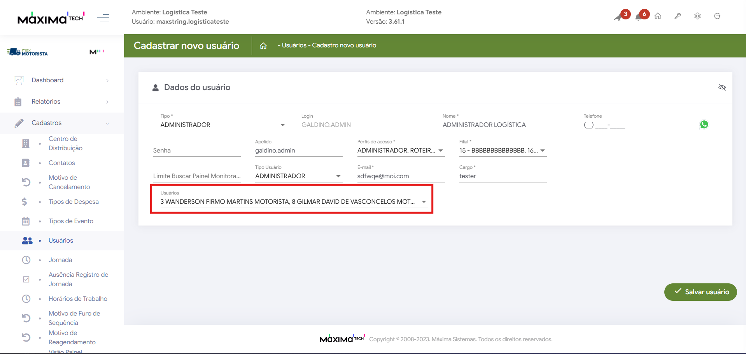The image size is (746, 354).
Task: Click the logout icon in top bar
Action: [x=717, y=16]
